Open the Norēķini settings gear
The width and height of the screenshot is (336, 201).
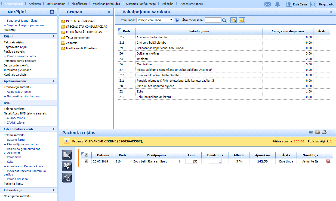(x=52, y=12)
